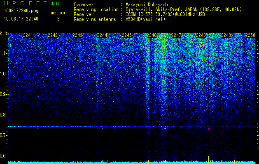The height and width of the screenshot is (164, 259).
Task: Click the HROFFT 1.0.0 title text
Action: pyautogui.click(x=32, y=3)
